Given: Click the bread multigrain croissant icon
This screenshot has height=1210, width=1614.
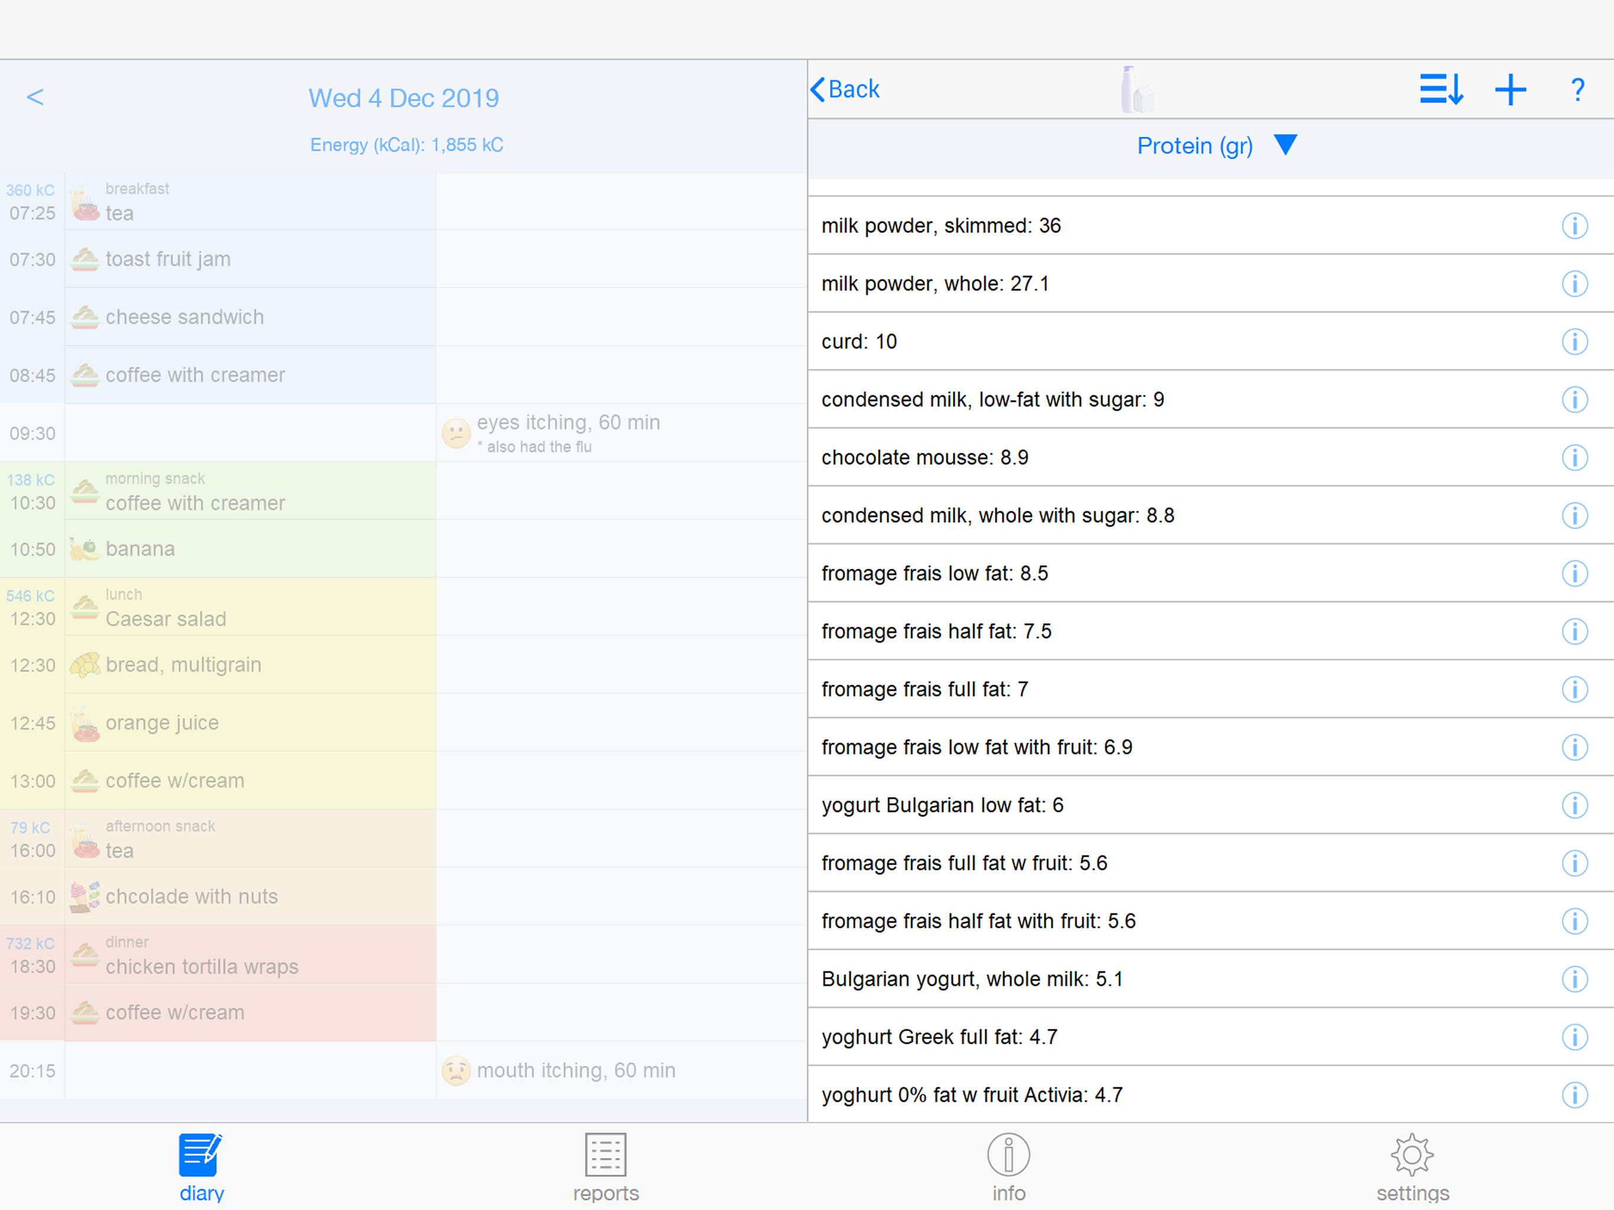Looking at the screenshot, I should pos(84,665).
